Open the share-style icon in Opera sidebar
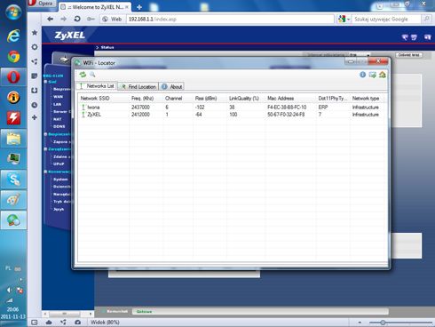Image resolution: width=435 pixels, height=327 pixels. pyautogui.click(x=35, y=61)
